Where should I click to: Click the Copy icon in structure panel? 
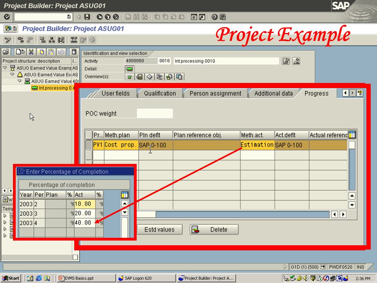(42, 51)
